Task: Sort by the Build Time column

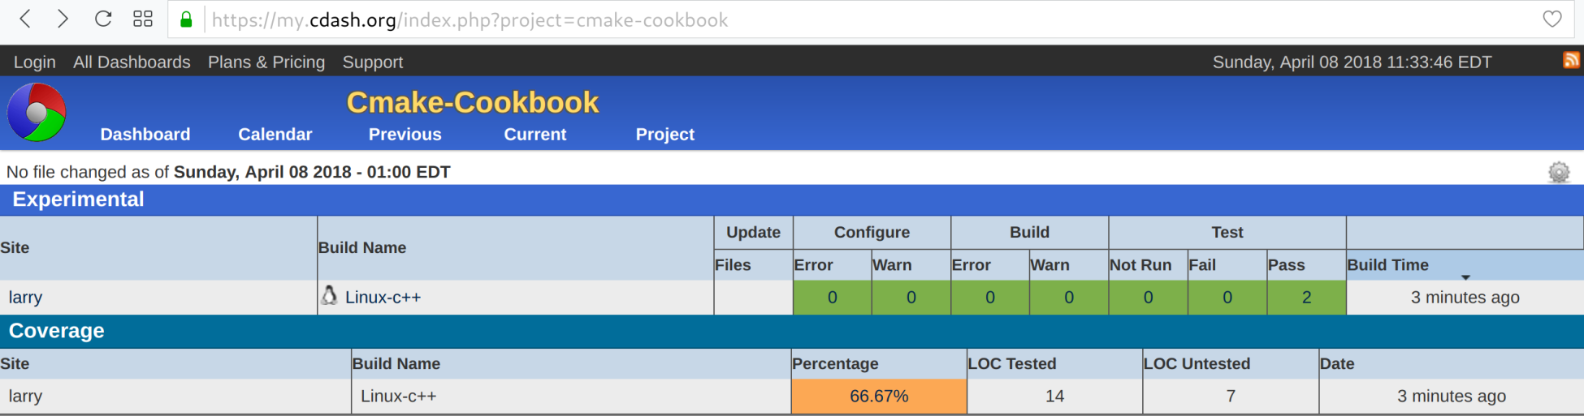Action: click(x=1387, y=265)
